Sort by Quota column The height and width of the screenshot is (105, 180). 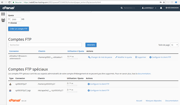click(81, 51)
